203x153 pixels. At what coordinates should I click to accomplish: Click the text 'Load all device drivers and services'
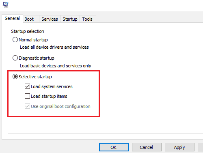click(54, 47)
